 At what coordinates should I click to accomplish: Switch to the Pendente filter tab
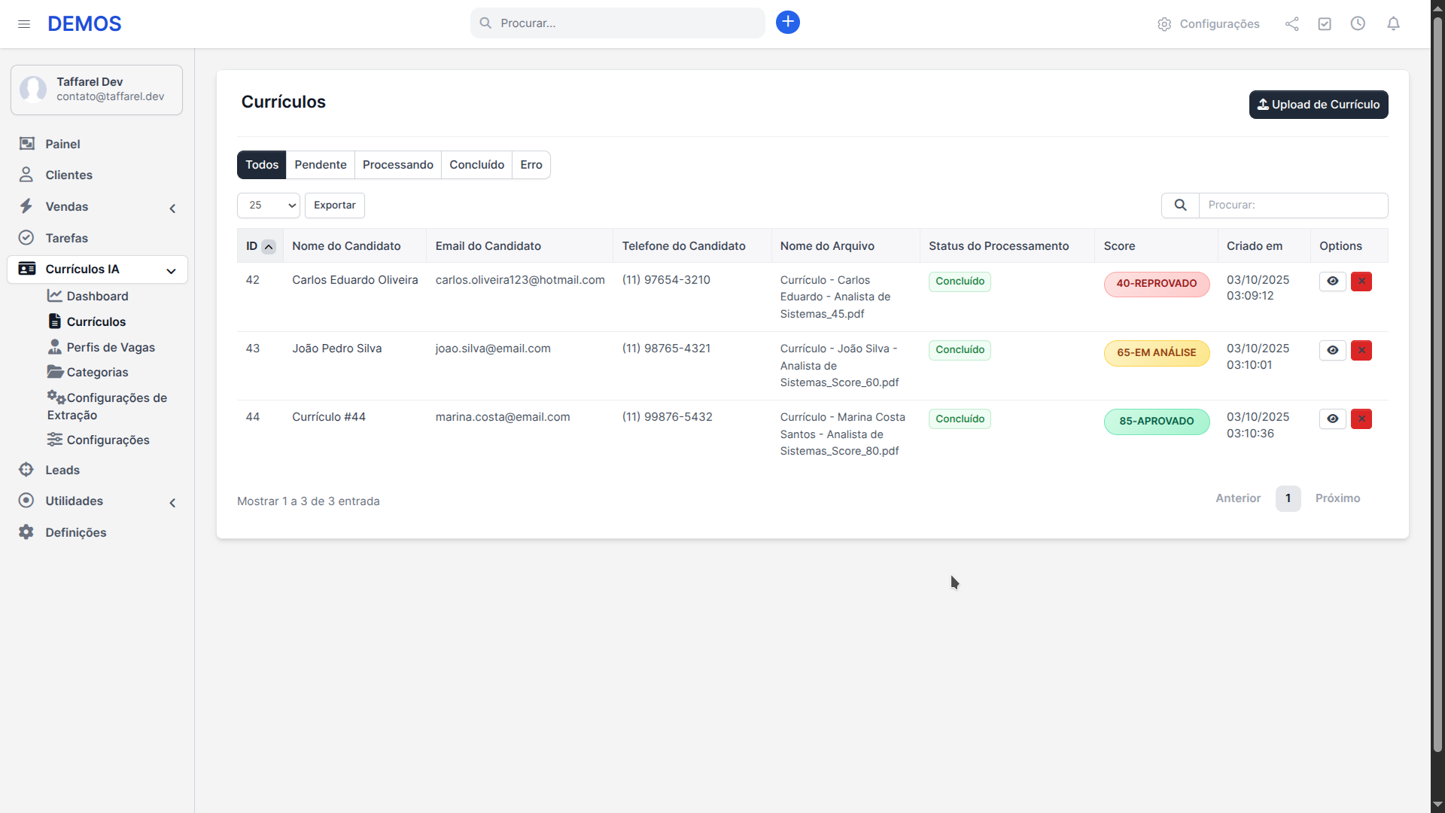[320, 164]
